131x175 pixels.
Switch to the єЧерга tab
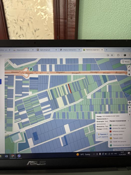(x=70, y=50)
